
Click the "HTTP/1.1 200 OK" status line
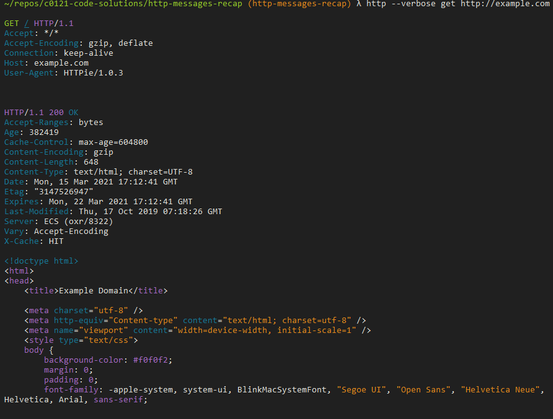click(42, 113)
